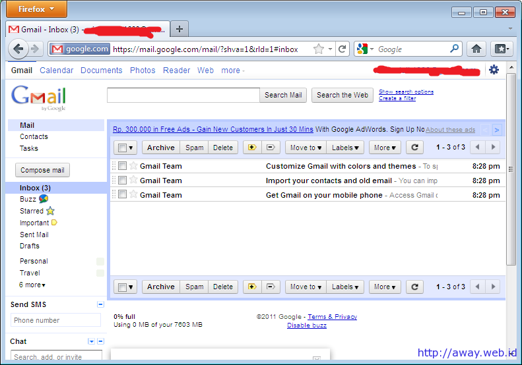Open the top Labels dropdown

(345, 148)
